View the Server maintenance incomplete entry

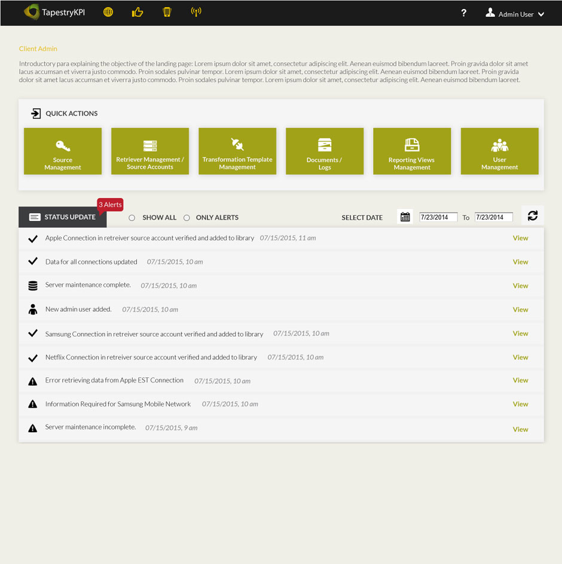pyautogui.click(x=520, y=429)
